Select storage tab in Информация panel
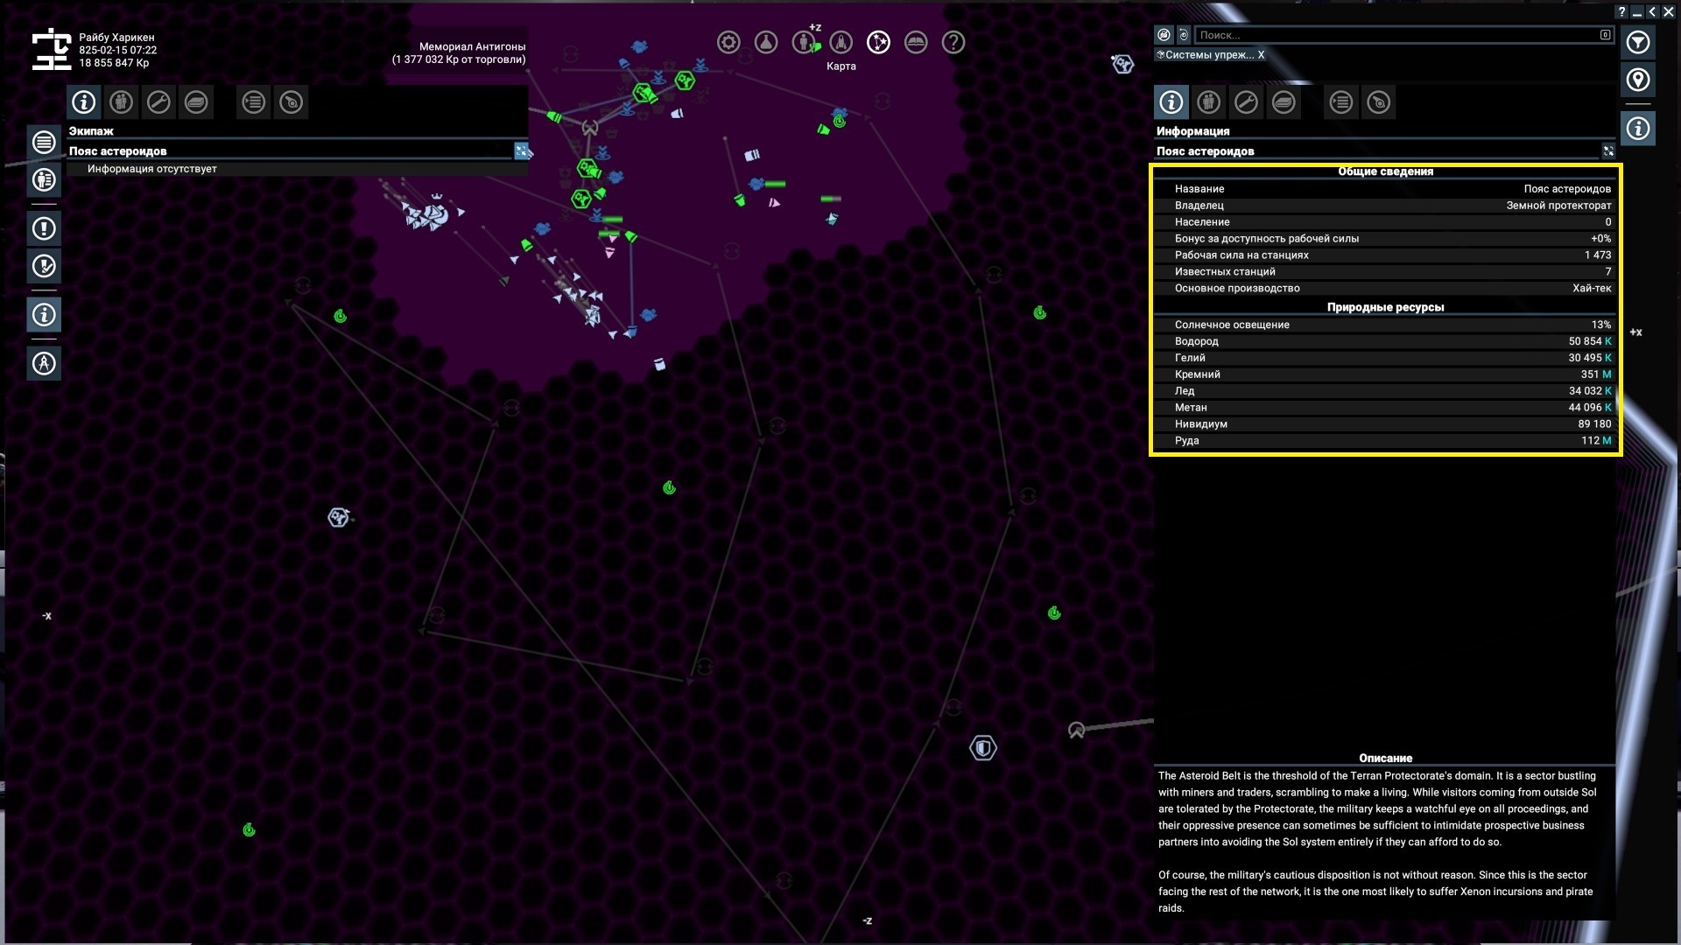 click(x=1284, y=102)
